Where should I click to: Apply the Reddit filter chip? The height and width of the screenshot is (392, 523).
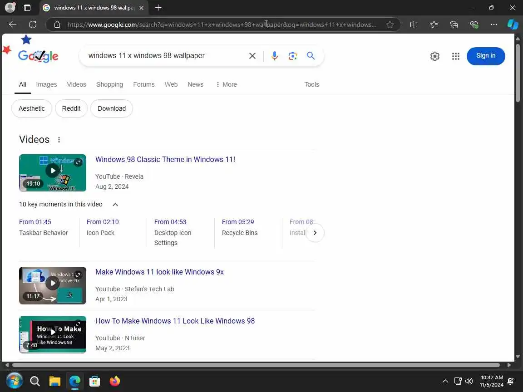click(71, 108)
